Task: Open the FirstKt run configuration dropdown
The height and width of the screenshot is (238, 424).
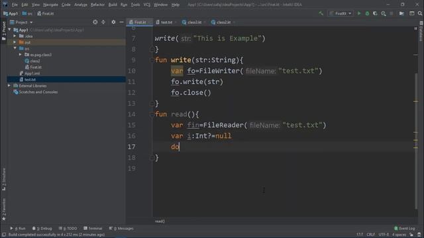Action: coord(341,13)
